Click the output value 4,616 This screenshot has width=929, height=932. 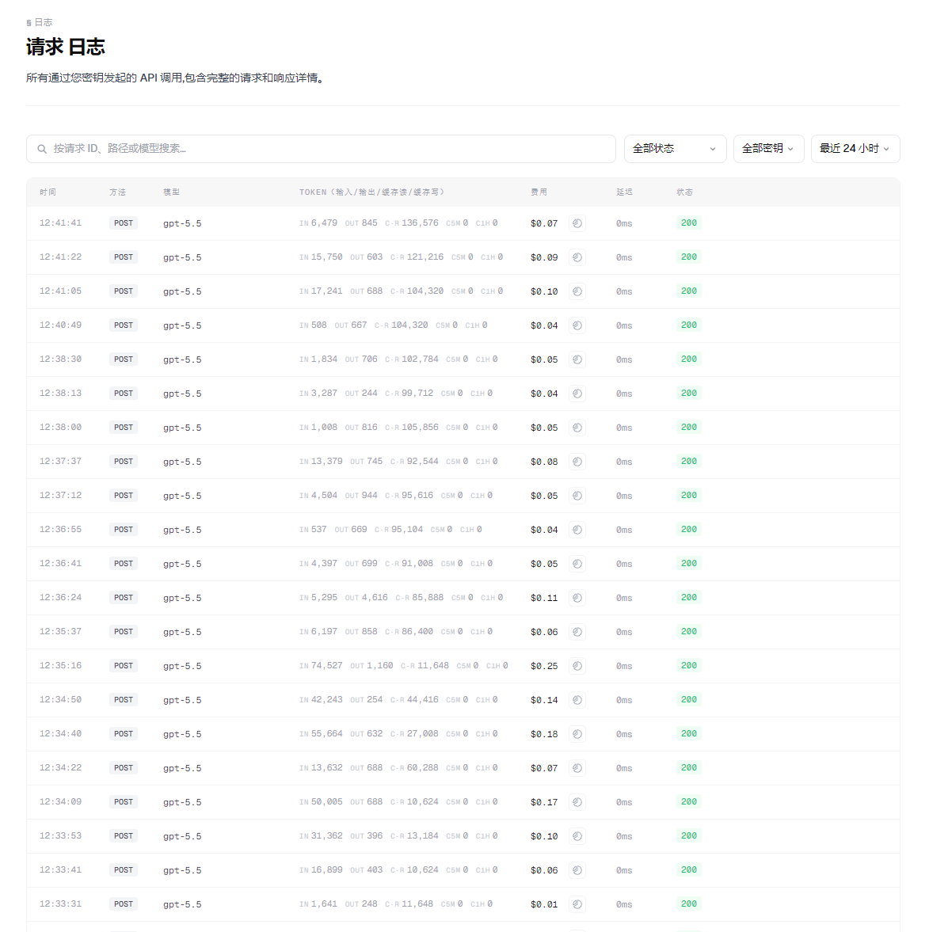point(375,597)
